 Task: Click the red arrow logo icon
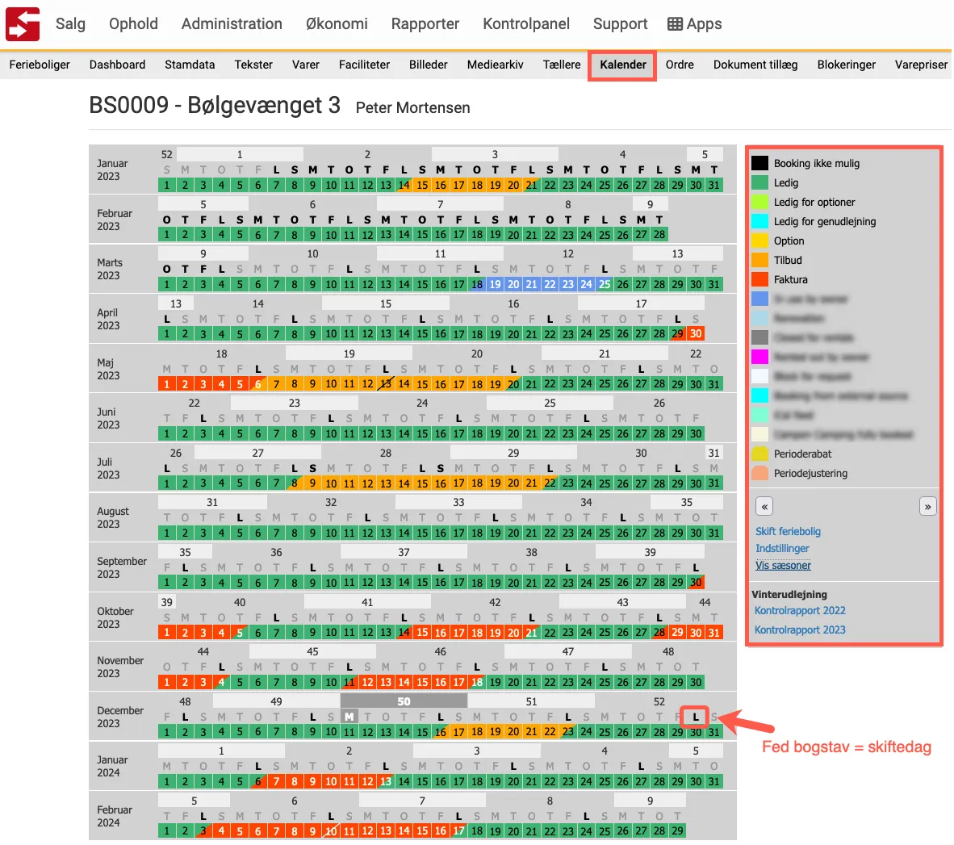tap(23, 23)
